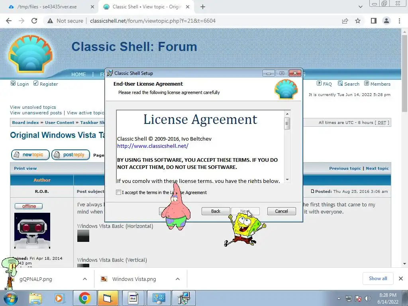Open Chrome three-dot menu
Screen dimensions: 408x306
(x=399, y=21)
